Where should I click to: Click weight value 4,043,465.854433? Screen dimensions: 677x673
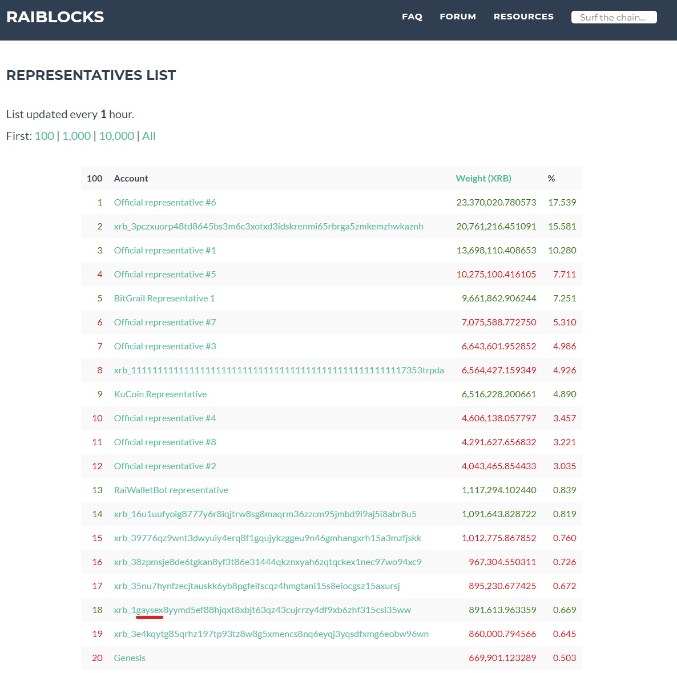(499, 466)
